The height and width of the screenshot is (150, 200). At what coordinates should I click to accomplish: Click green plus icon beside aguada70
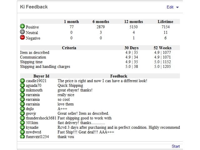coord(22,85)
